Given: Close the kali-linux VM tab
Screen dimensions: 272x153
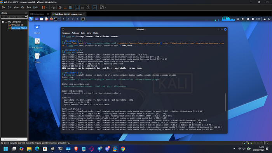Looking at the screenshot, I should click(84, 14).
